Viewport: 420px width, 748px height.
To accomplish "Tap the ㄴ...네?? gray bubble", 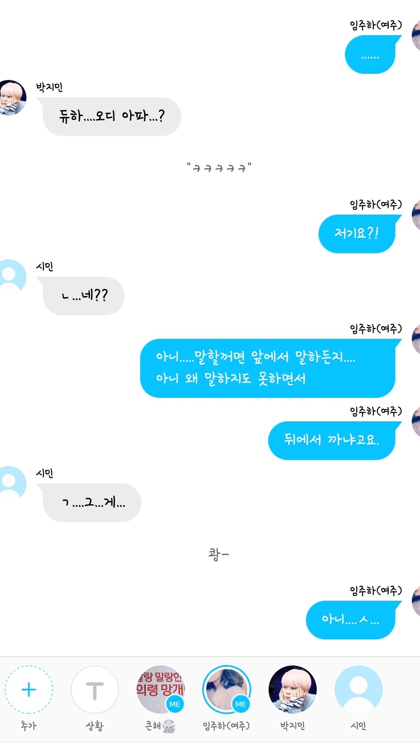I will pos(83,296).
